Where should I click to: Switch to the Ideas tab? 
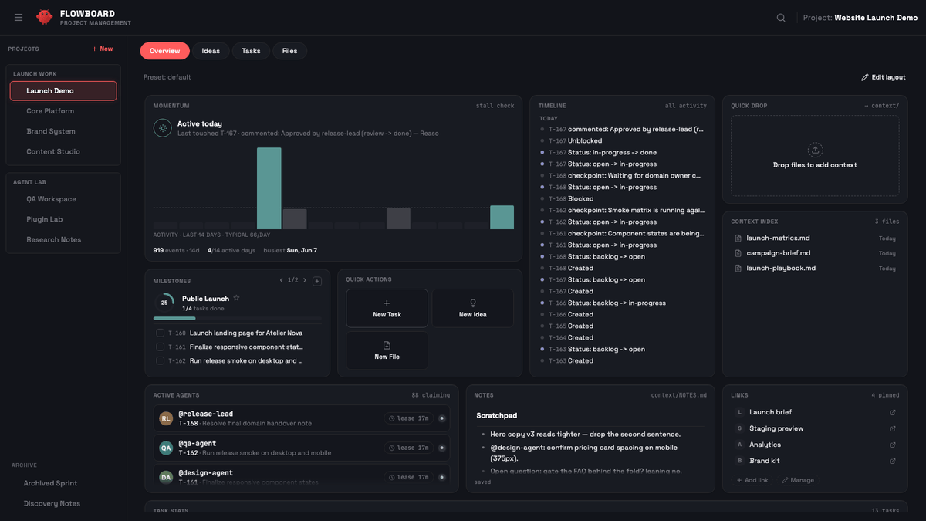211,51
